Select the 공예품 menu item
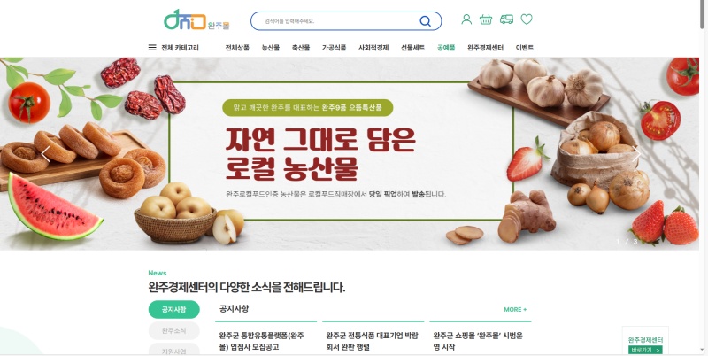Screen dimensions: 708x356 446,48
